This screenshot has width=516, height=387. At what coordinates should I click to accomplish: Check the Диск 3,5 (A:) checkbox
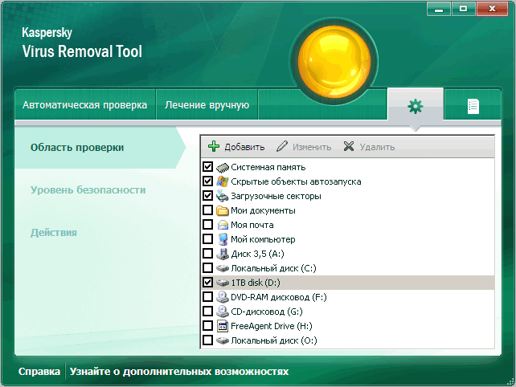[x=207, y=253]
